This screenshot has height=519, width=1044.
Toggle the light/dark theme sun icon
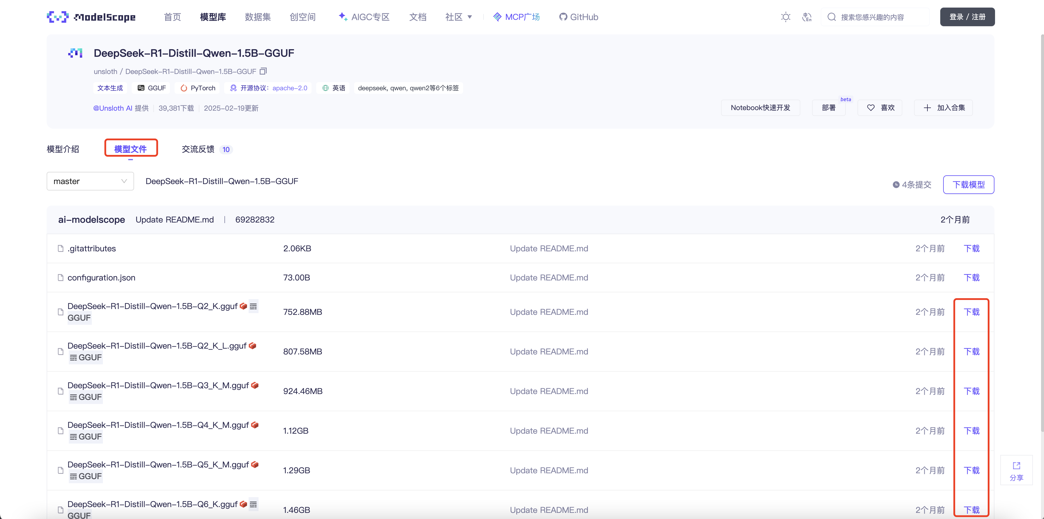coord(785,17)
